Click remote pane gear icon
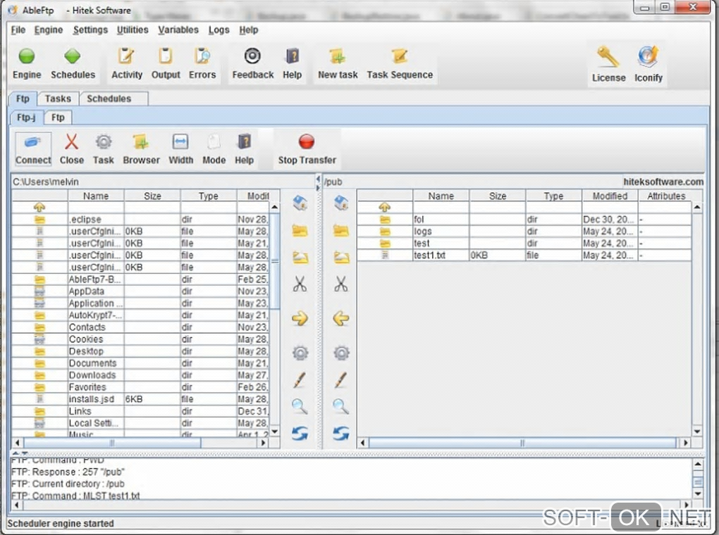This screenshot has width=719, height=535. coord(341,353)
